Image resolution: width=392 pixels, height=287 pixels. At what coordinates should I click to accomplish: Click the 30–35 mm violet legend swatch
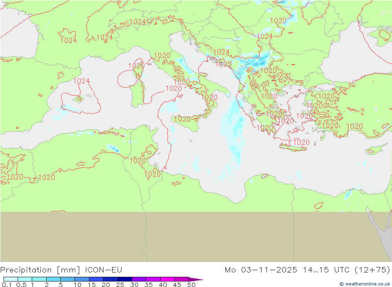[139, 279]
